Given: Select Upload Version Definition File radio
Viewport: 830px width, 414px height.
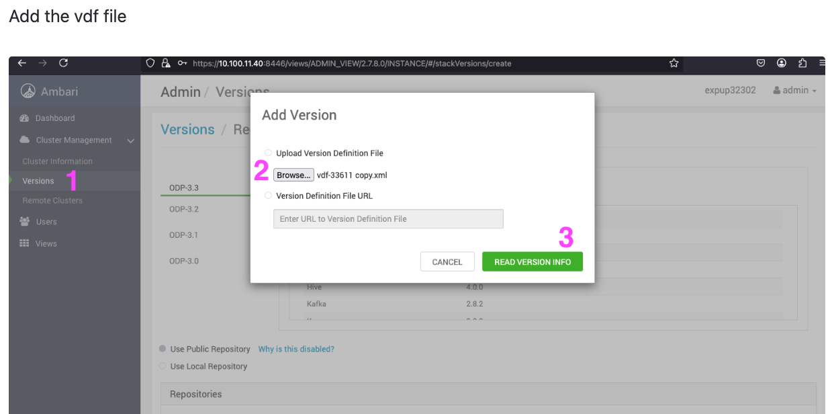Looking at the screenshot, I should coord(269,153).
